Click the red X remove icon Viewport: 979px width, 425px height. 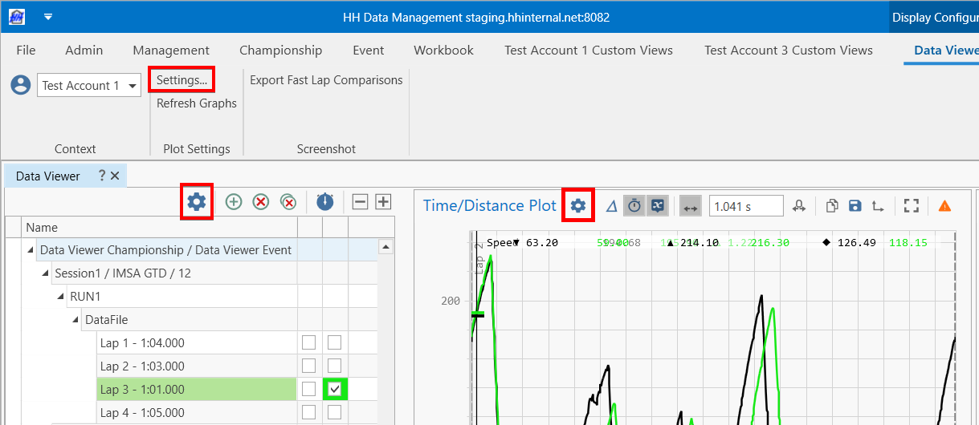[261, 202]
